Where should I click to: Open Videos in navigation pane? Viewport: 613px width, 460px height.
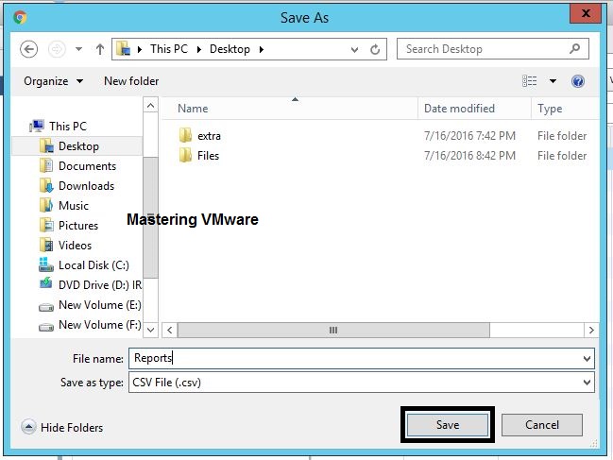(x=75, y=246)
